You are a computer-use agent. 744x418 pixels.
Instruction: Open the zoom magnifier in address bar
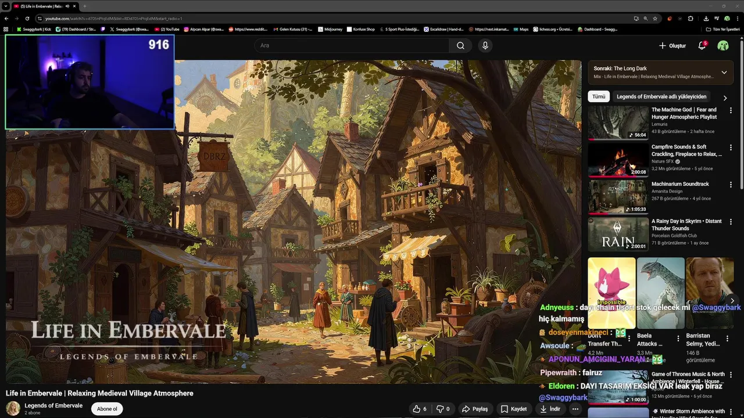click(646, 19)
